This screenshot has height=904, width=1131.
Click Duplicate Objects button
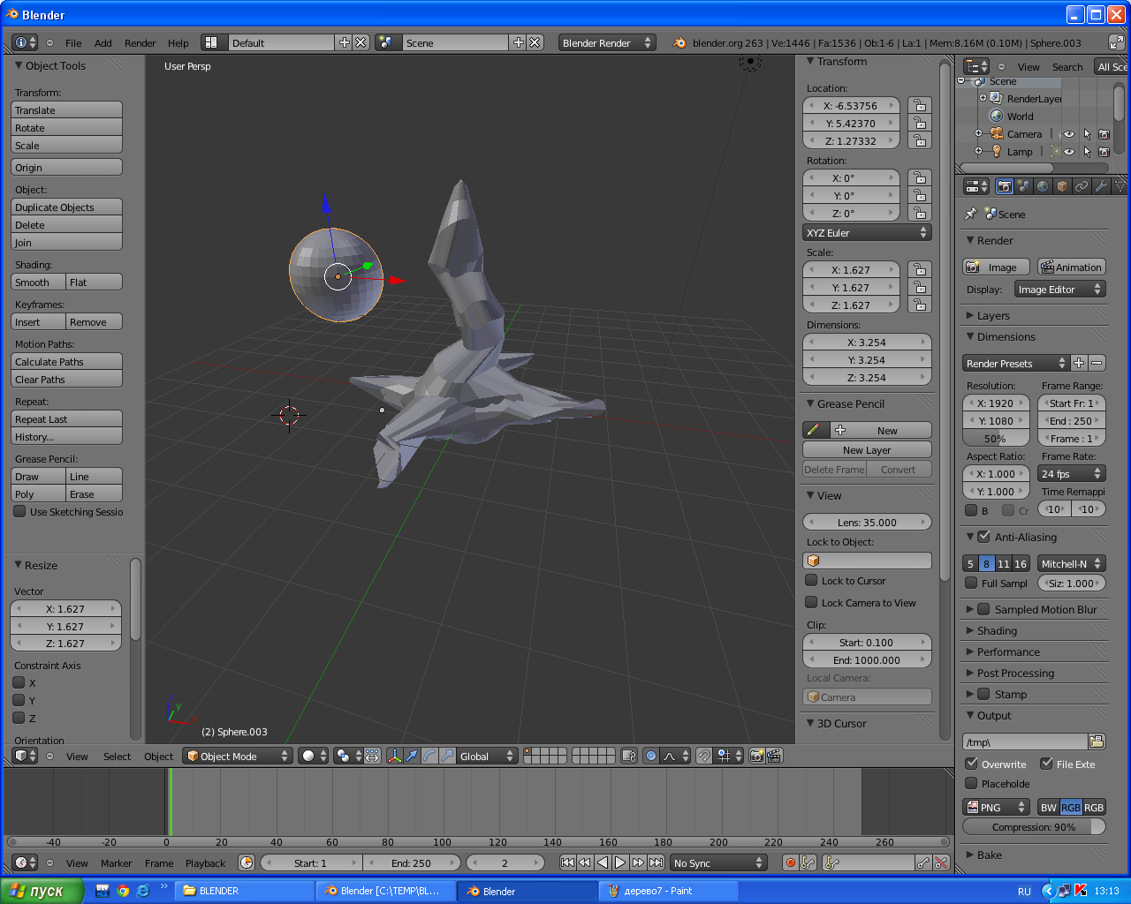pyautogui.click(x=66, y=207)
